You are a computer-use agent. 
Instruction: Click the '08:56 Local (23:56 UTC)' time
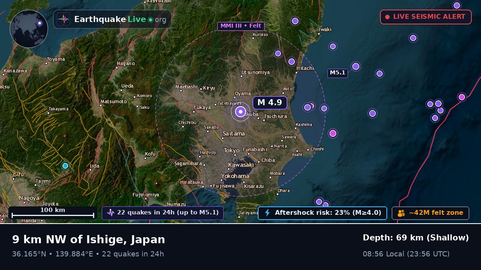tap(406, 254)
